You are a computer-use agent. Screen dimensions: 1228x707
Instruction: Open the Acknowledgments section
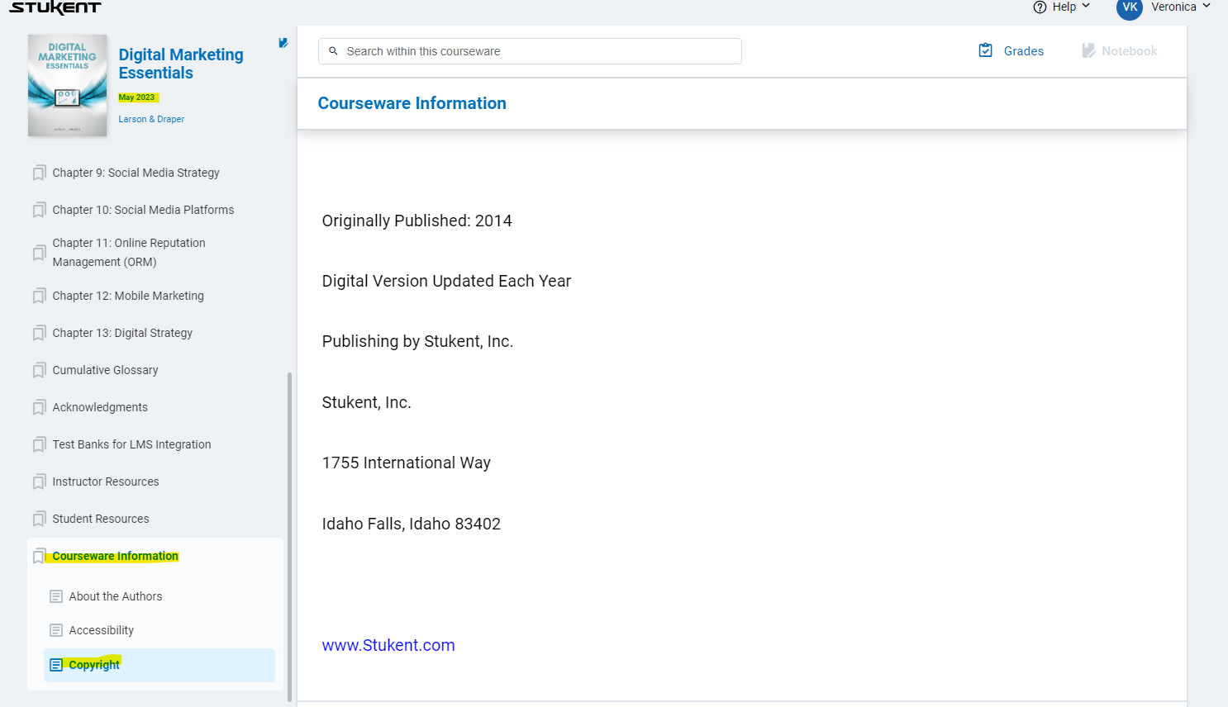coord(100,407)
